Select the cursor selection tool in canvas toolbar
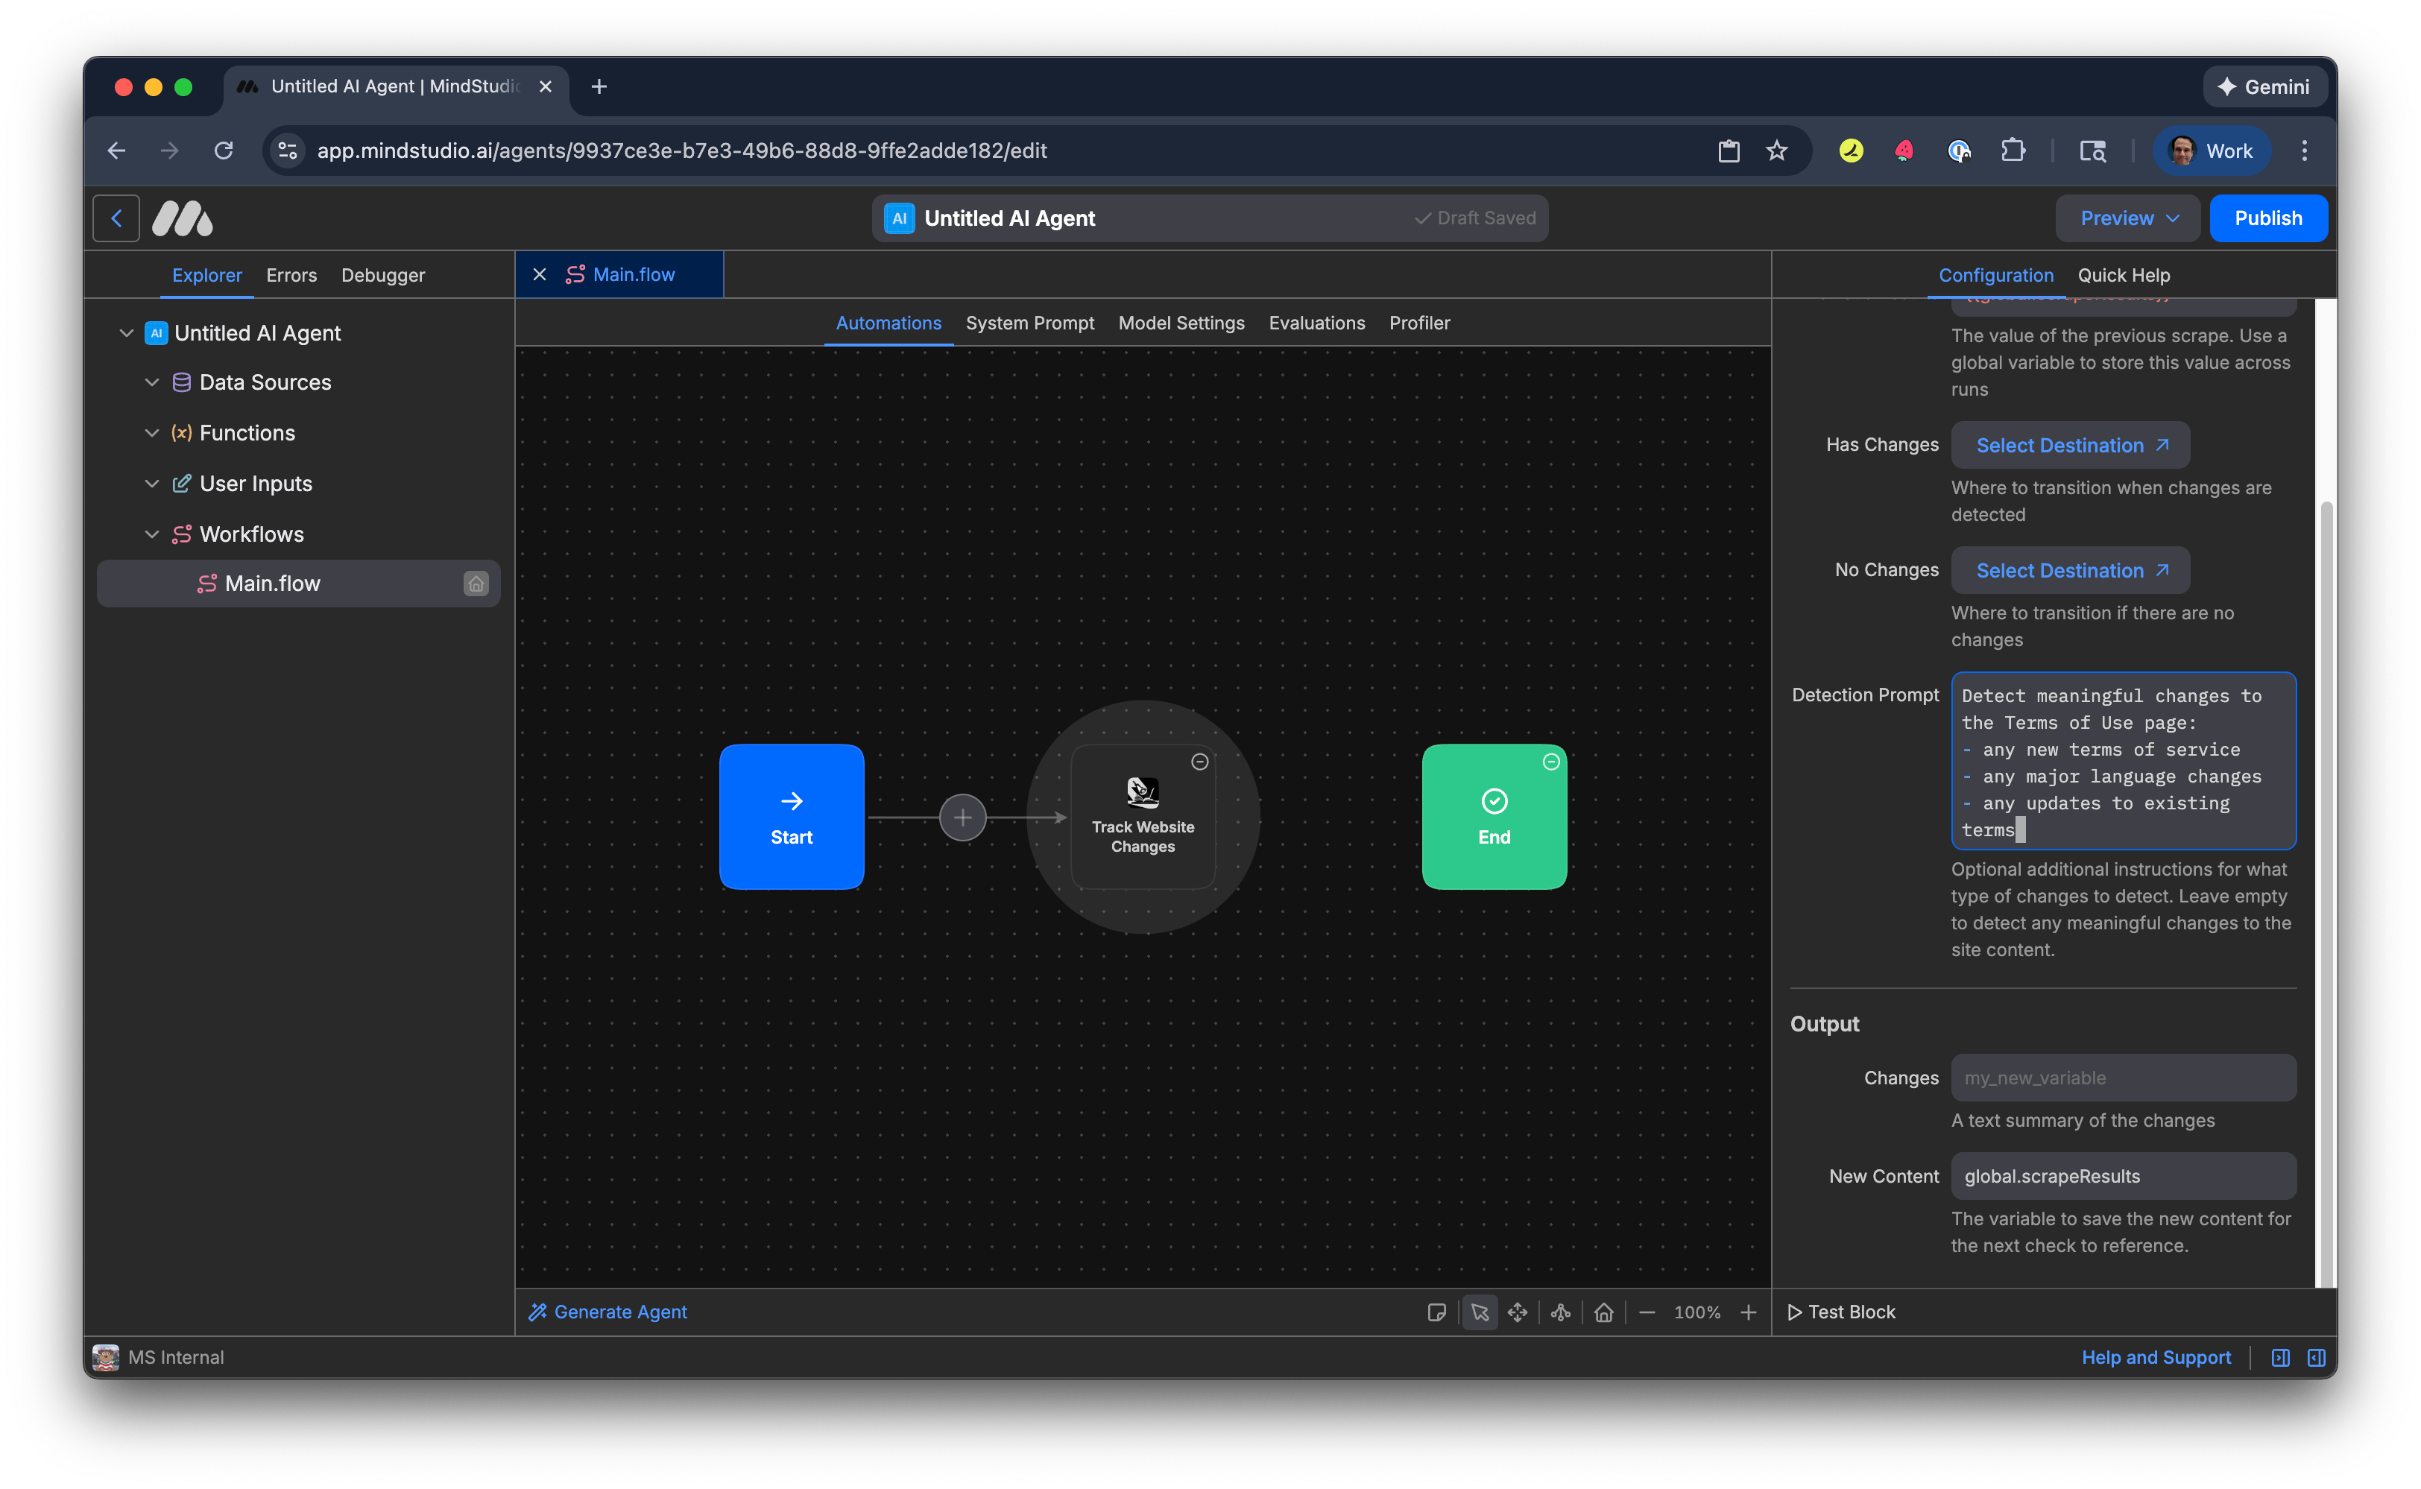The height and width of the screenshot is (1489, 2421). tap(1480, 1312)
